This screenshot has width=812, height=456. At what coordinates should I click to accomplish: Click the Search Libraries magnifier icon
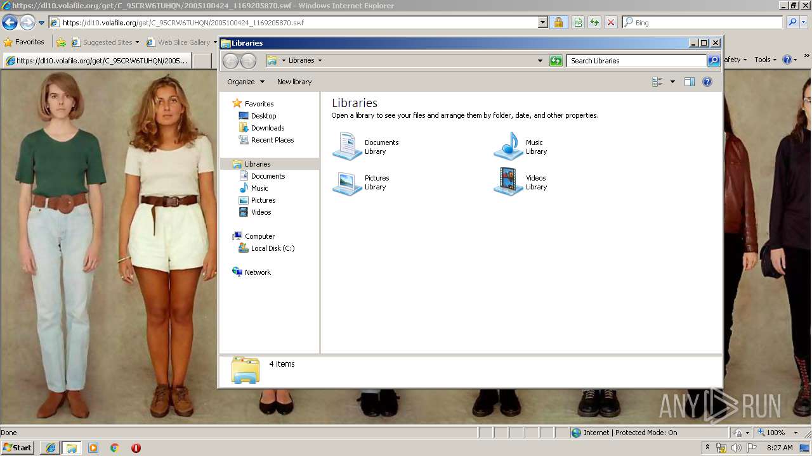[714, 61]
